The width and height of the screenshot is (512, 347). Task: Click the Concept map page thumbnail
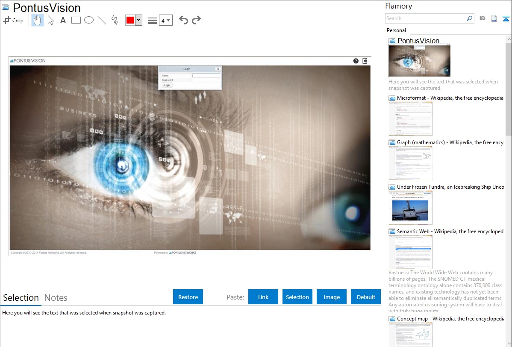(x=410, y=335)
